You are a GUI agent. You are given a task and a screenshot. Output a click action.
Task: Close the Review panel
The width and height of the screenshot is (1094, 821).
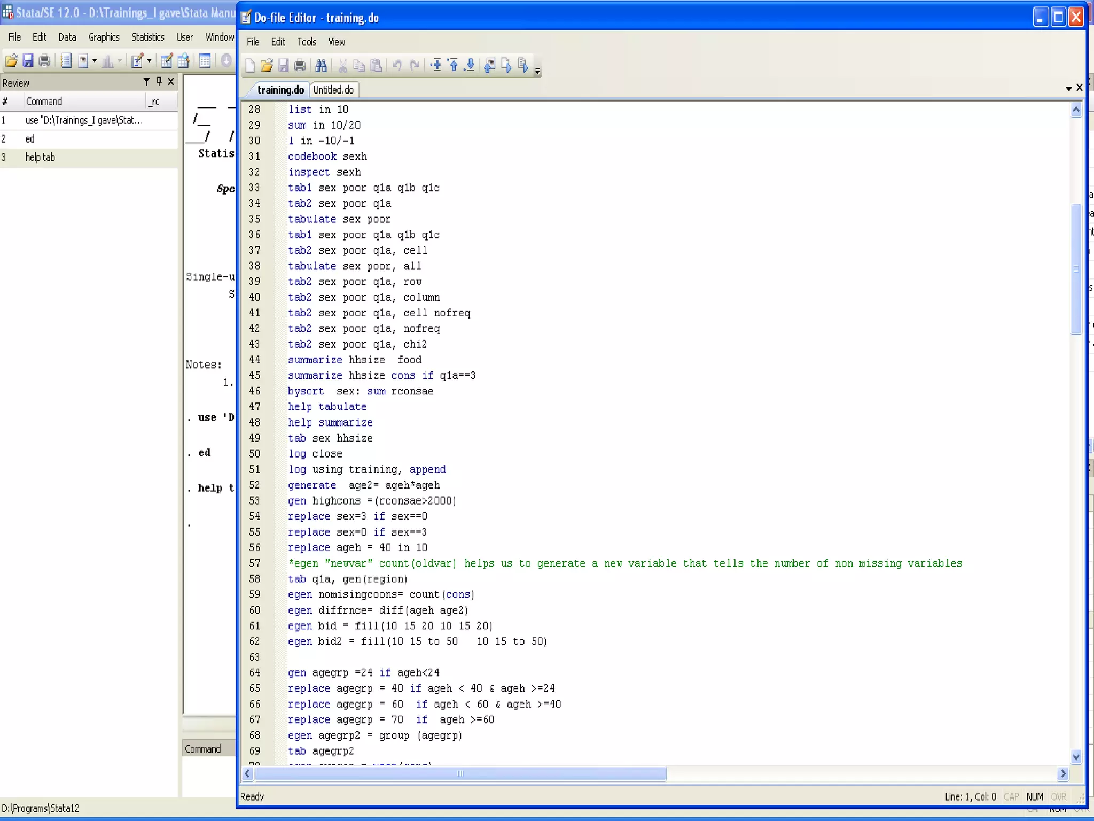(x=171, y=81)
